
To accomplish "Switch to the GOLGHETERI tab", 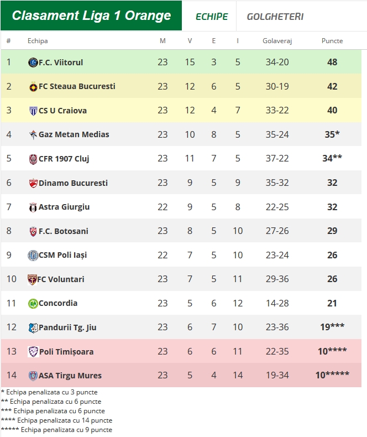I will [x=275, y=17].
